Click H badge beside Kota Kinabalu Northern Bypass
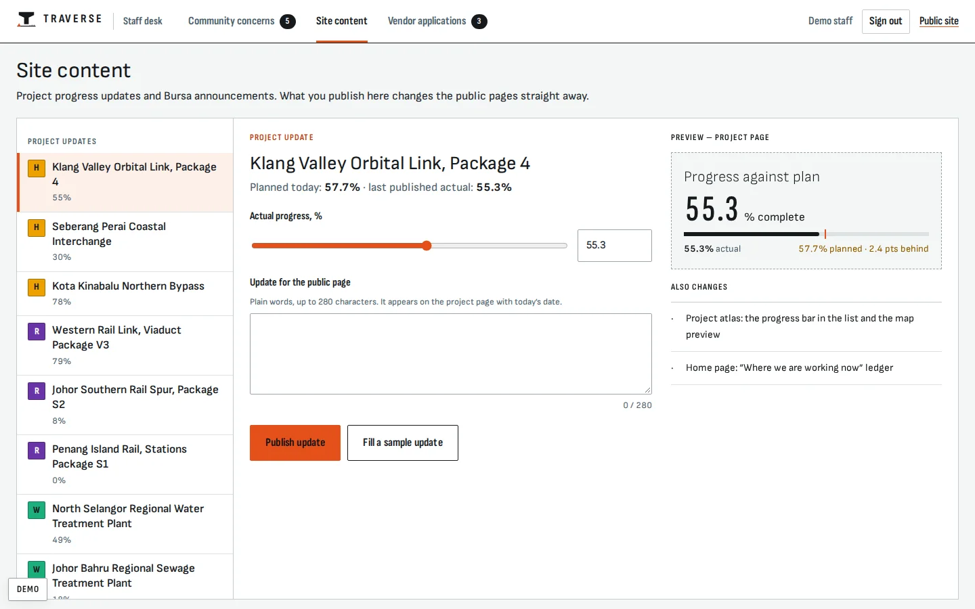The image size is (975, 609). pos(37,287)
